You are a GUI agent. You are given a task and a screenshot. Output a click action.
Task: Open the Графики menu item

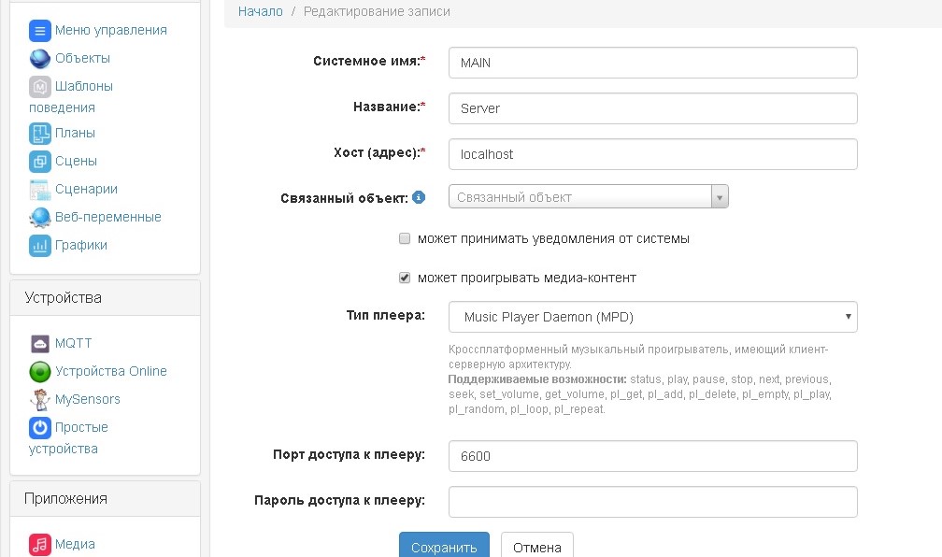click(80, 246)
